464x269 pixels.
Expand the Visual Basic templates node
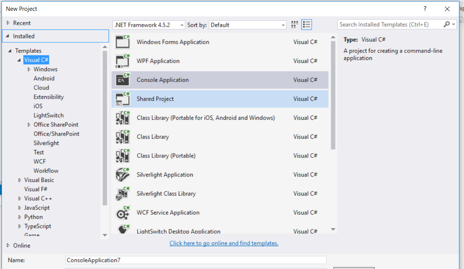click(x=19, y=180)
